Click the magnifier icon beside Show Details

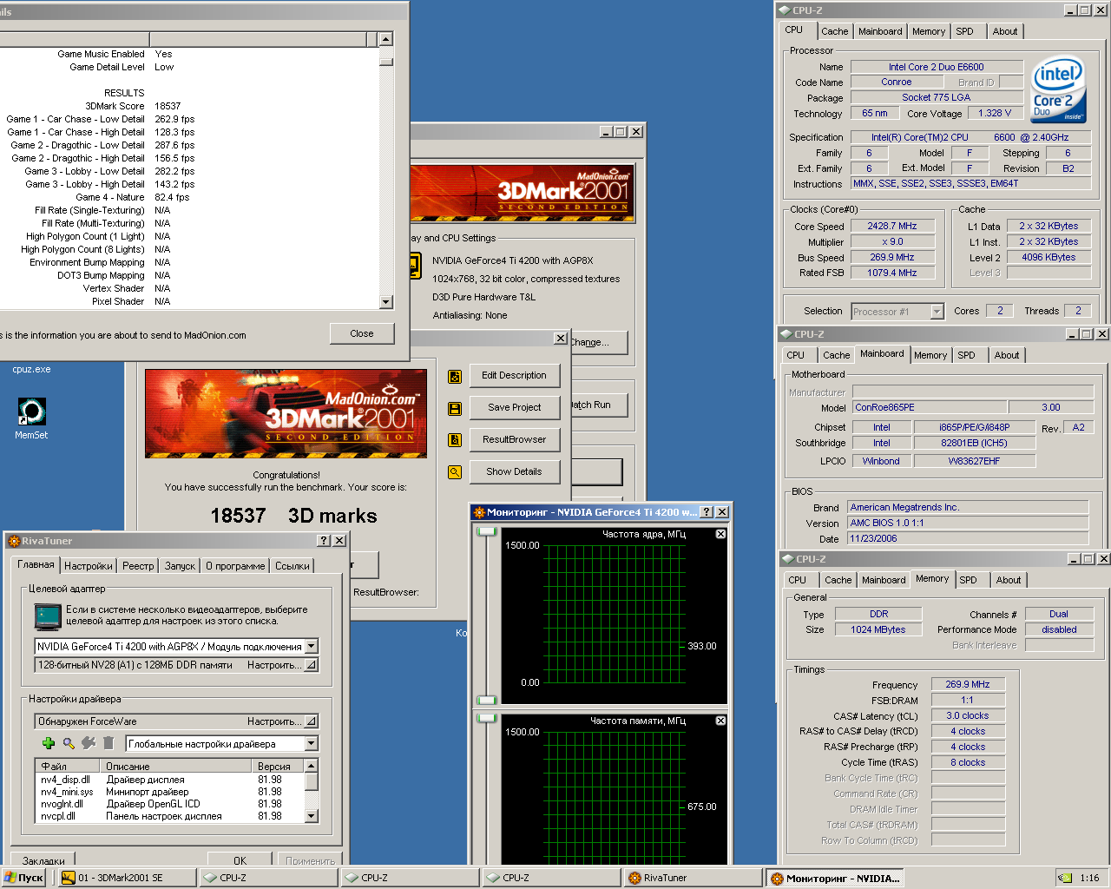(x=455, y=472)
